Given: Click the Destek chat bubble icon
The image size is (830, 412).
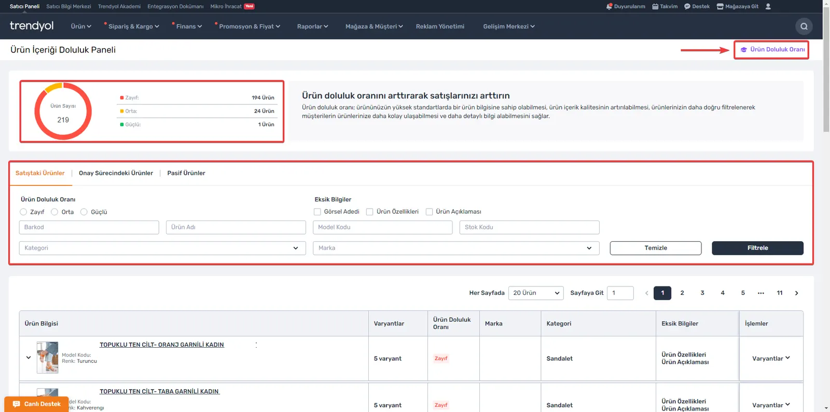Looking at the screenshot, I should pyautogui.click(x=687, y=6).
